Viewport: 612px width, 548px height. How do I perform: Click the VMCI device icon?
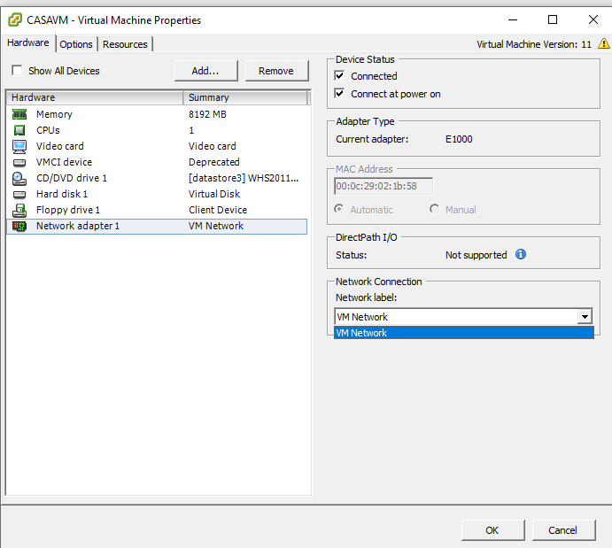pyautogui.click(x=19, y=162)
